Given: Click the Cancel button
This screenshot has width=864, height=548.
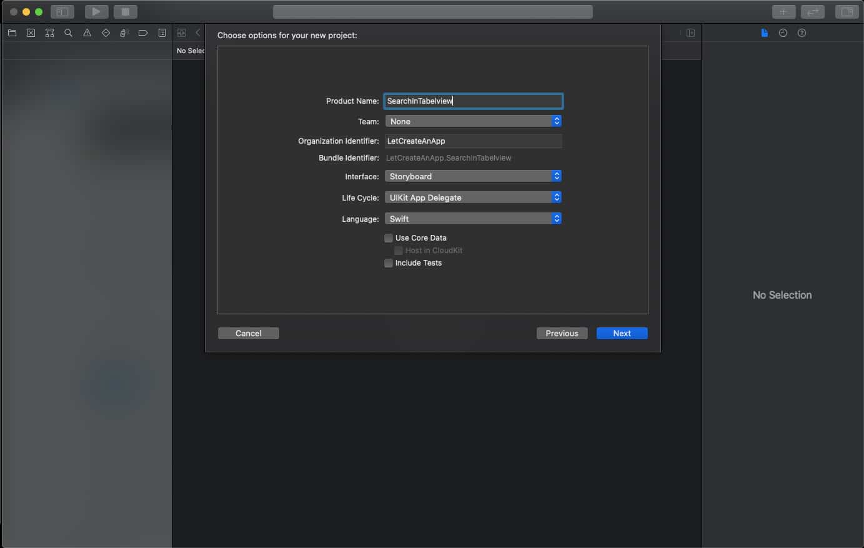Looking at the screenshot, I should point(249,334).
